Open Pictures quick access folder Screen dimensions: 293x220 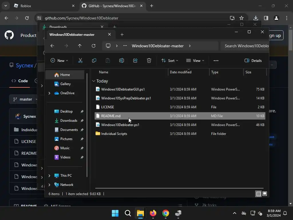(x=66, y=139)
